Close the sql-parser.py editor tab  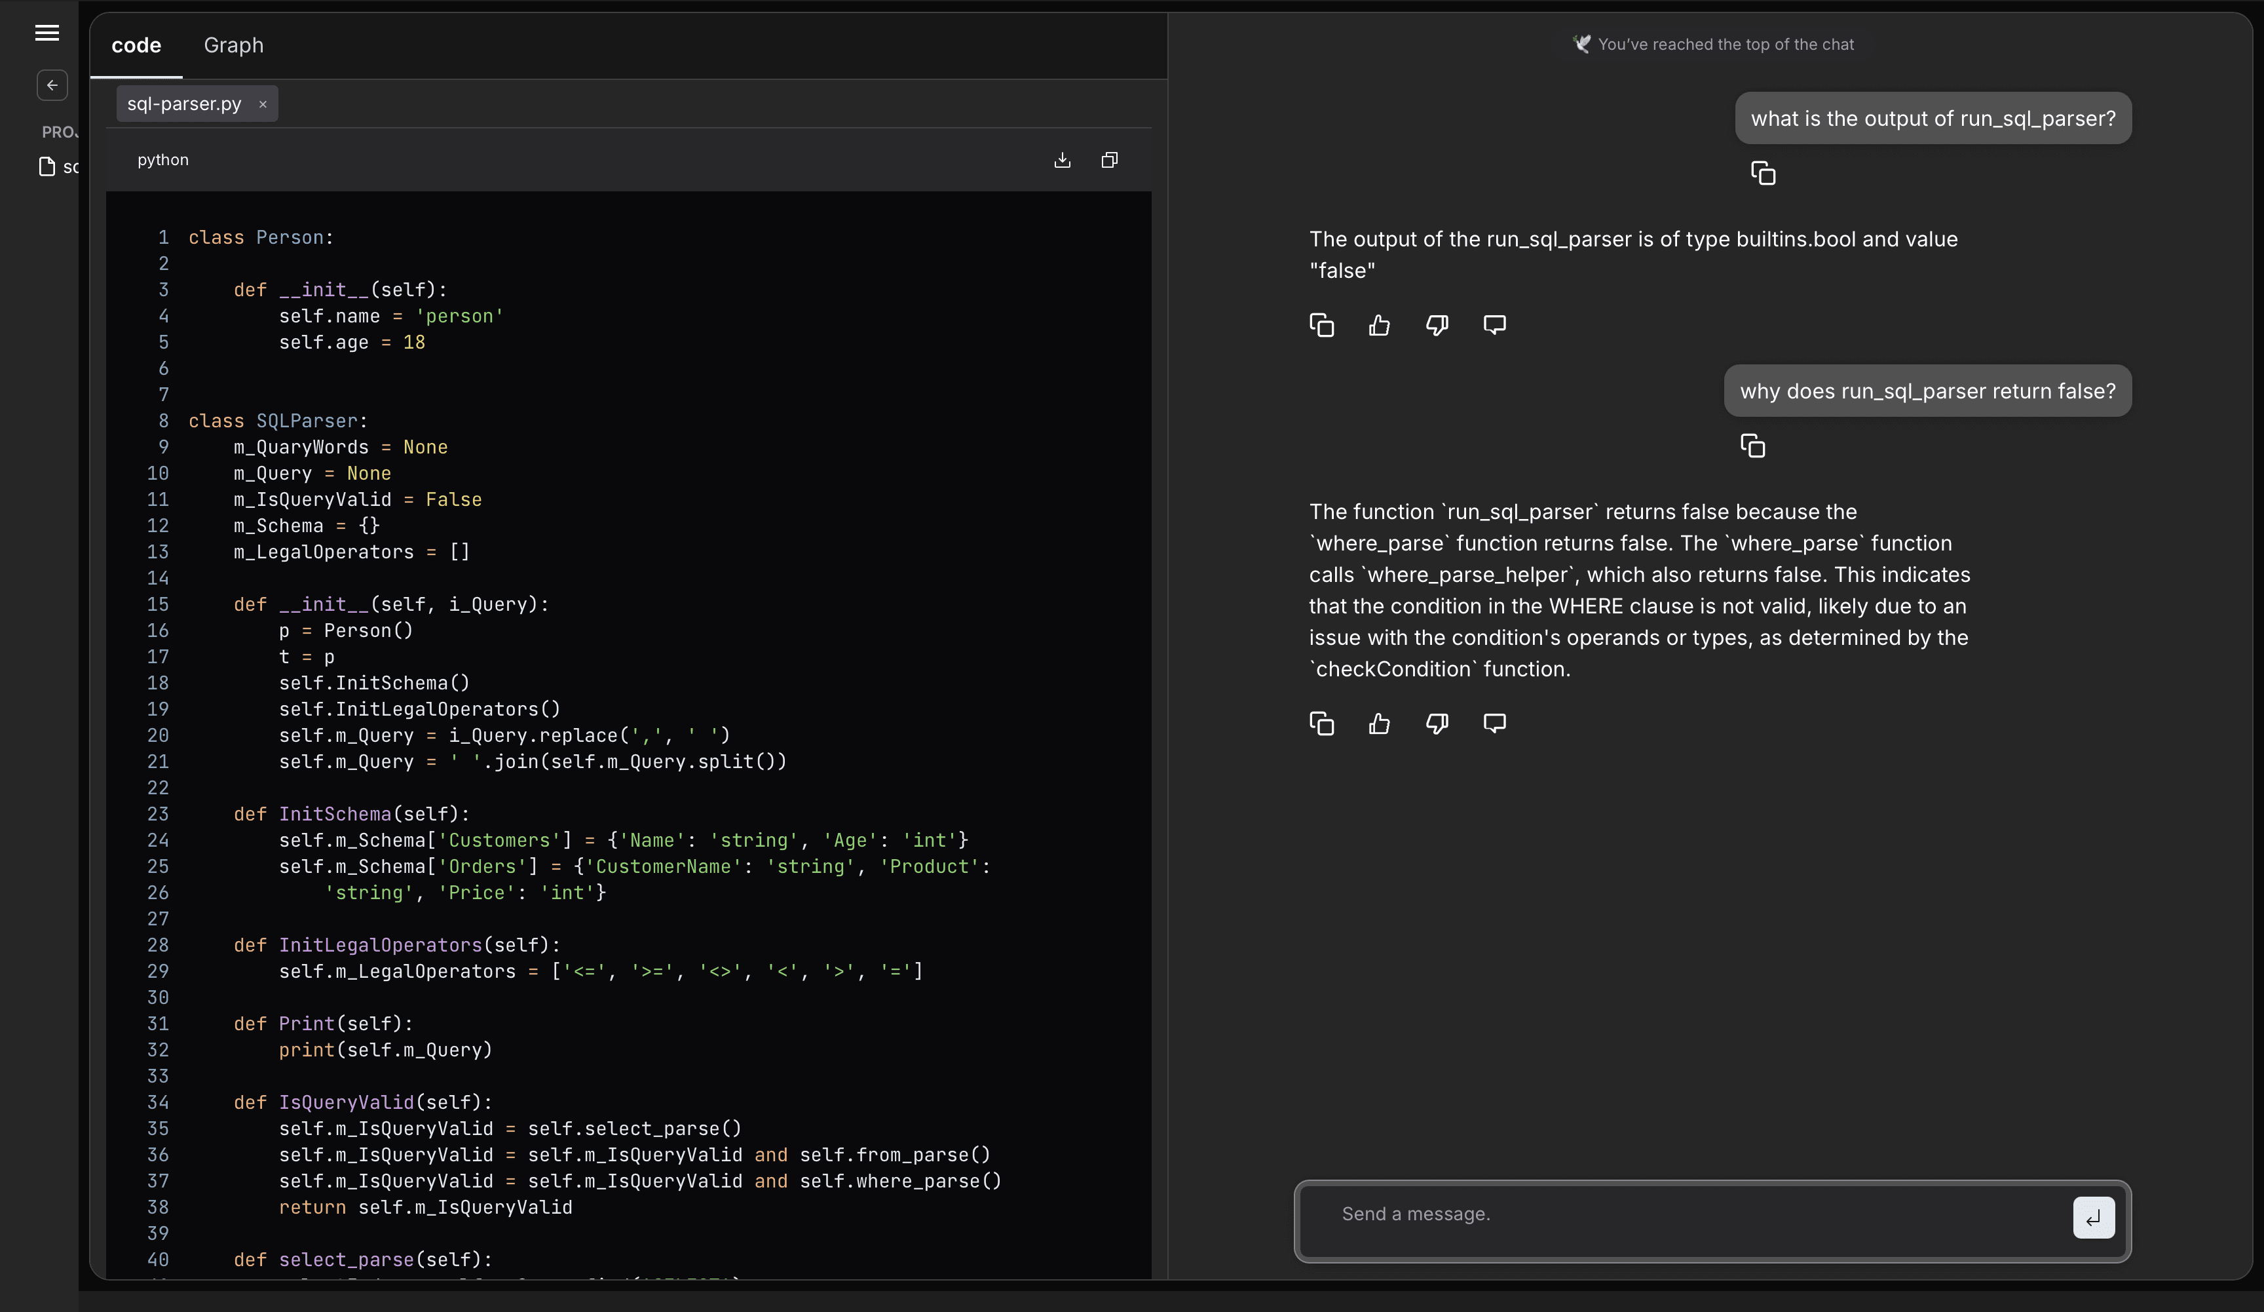coord(262,104)
